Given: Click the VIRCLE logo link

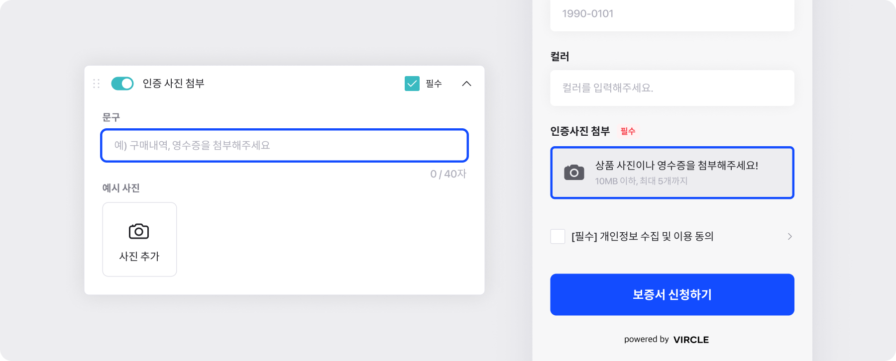Looking at the screenshot, I should 691,340.
